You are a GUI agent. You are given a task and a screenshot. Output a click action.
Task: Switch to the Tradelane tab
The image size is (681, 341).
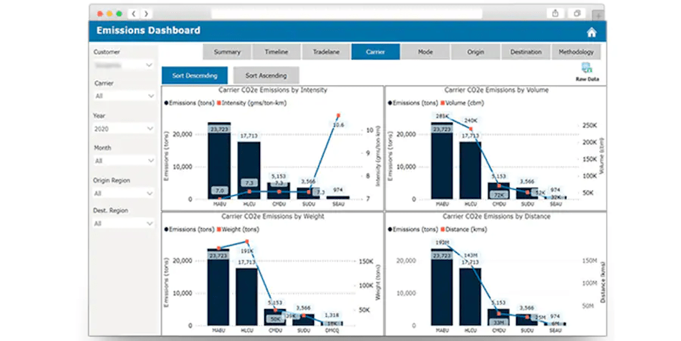tap(326, 52)
